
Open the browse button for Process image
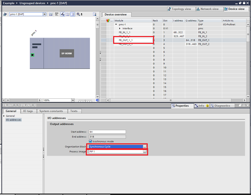pyautogui.click(x=145, y=152)
